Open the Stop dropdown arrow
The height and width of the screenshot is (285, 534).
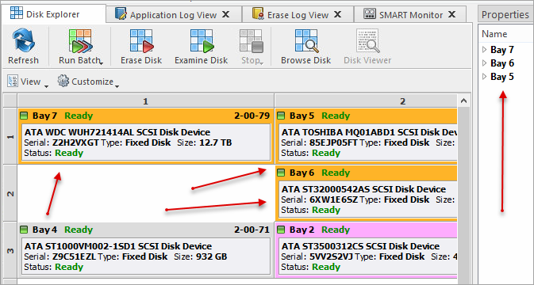pos(261,63)
